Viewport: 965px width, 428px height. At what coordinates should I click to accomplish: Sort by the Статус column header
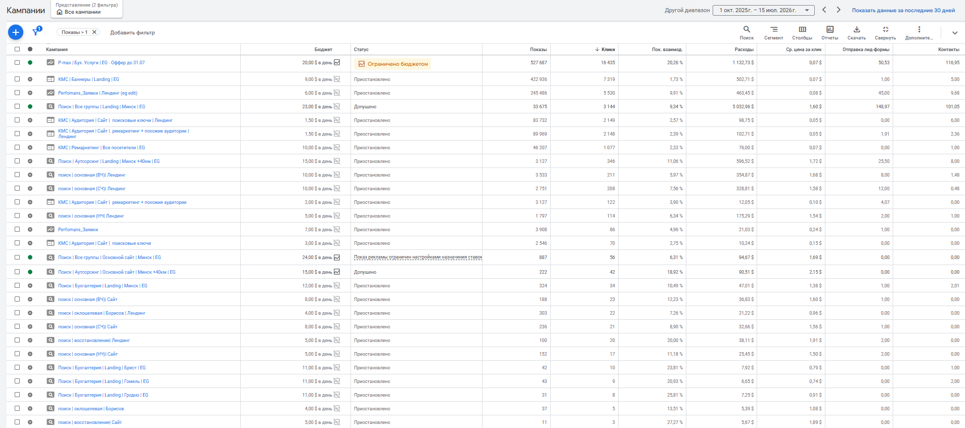click(x=361, y=50)
